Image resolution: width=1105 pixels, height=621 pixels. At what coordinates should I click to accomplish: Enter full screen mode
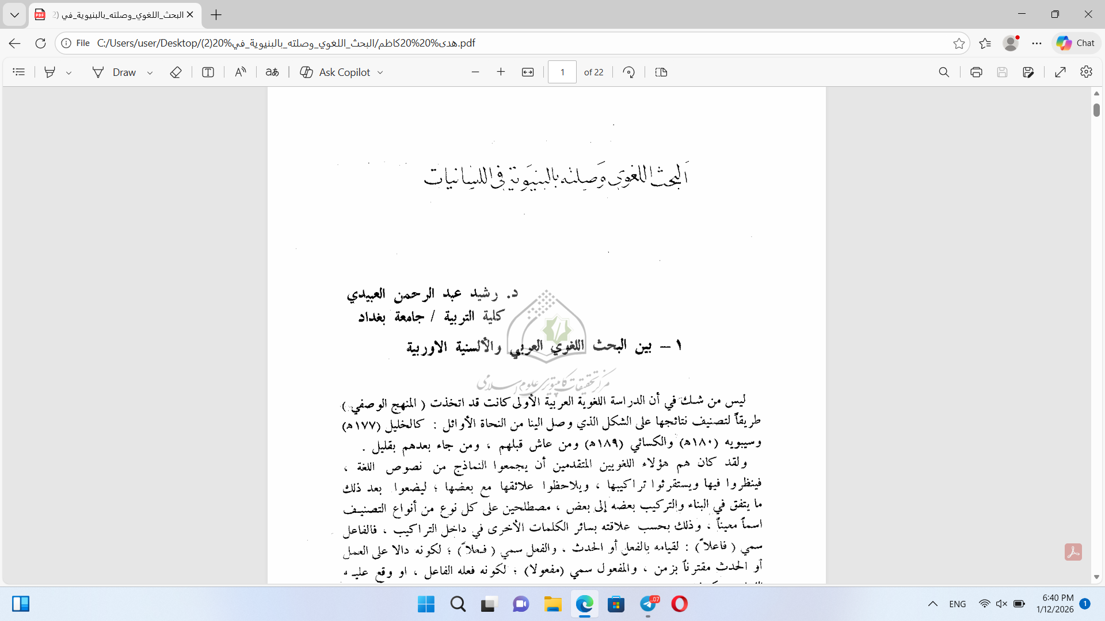tap(1061, 72)
